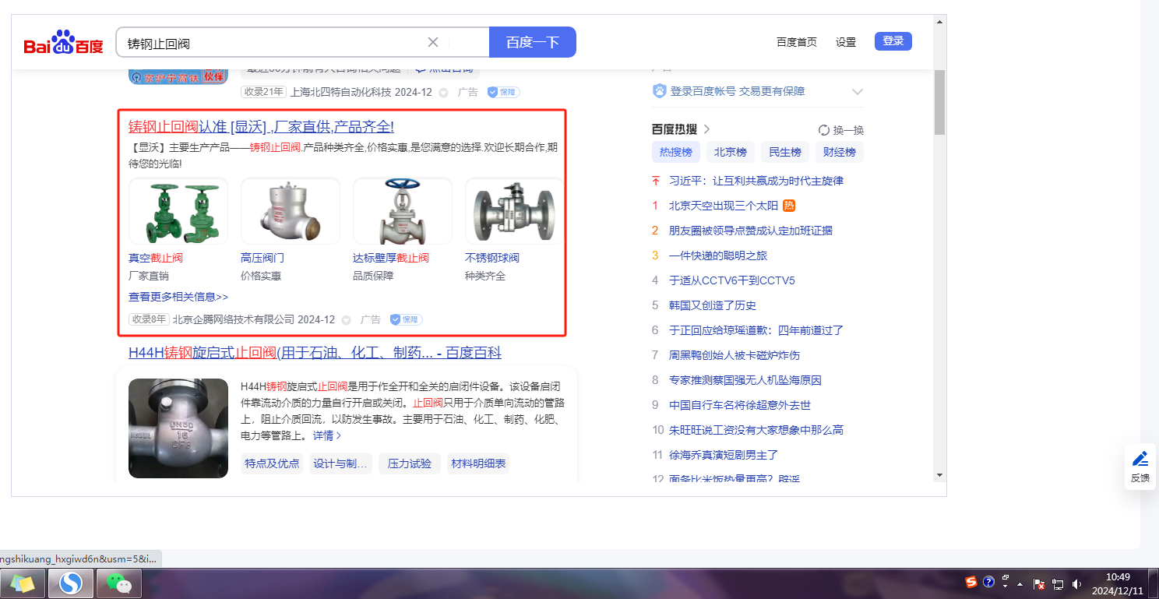Open the 查看更多相关信息 link
This screenshot has height=599, width=1159.
point(178,297)
